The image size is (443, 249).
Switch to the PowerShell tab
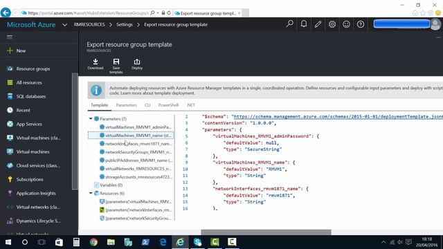(168, 105)
